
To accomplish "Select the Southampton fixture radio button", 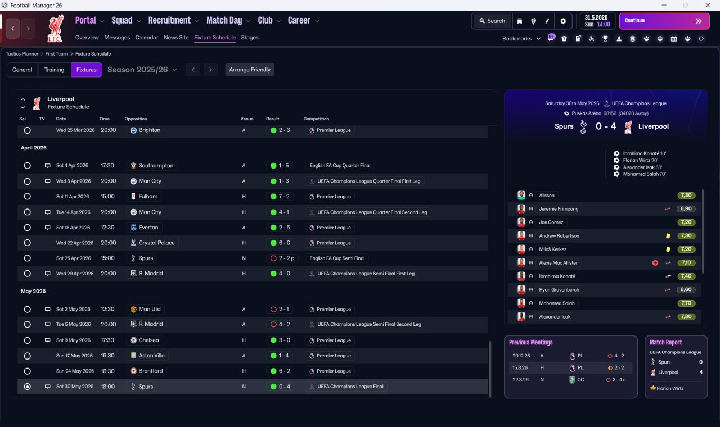I will (x=27, y=166).
